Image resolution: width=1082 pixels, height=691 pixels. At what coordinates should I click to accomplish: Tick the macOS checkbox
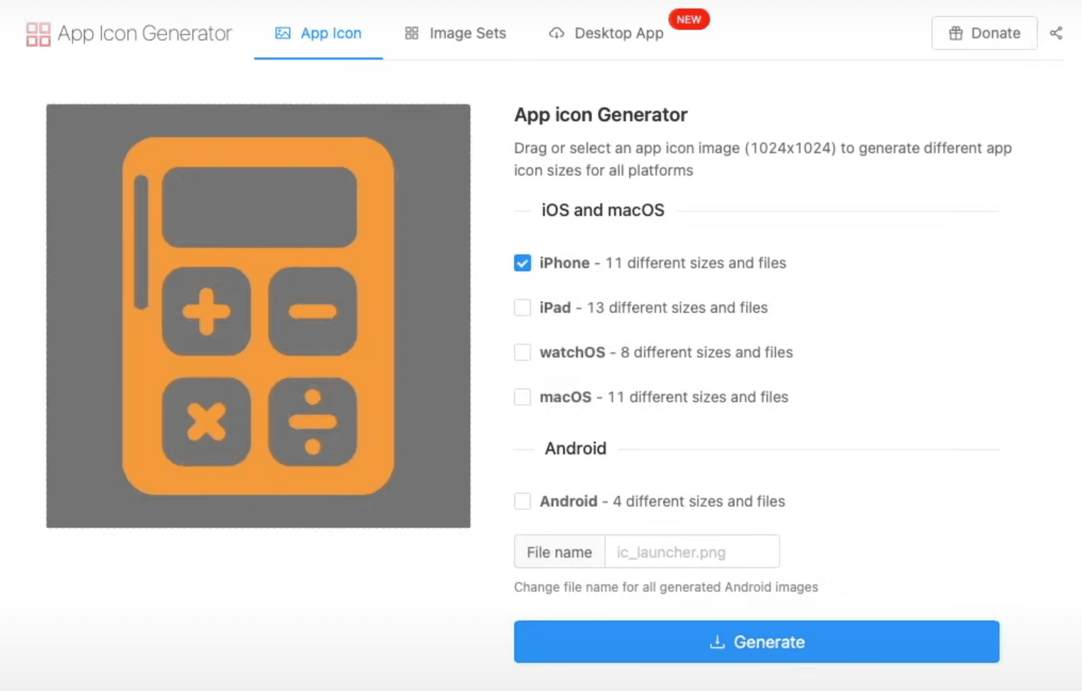(523, 397)
